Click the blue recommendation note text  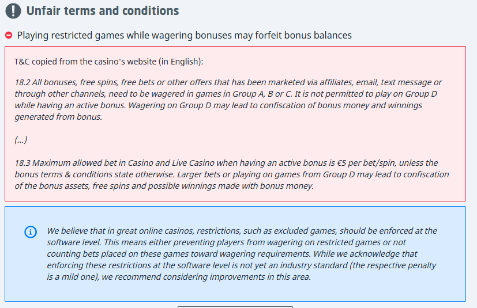coord(242,254)
